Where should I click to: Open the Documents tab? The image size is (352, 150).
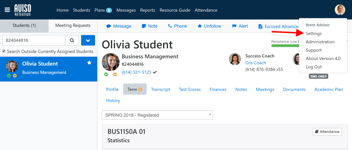(294, 89)
